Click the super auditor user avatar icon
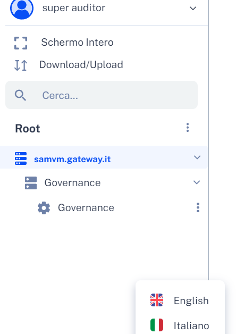The width and height of the screenshot is (236, 334). (22, 8)
